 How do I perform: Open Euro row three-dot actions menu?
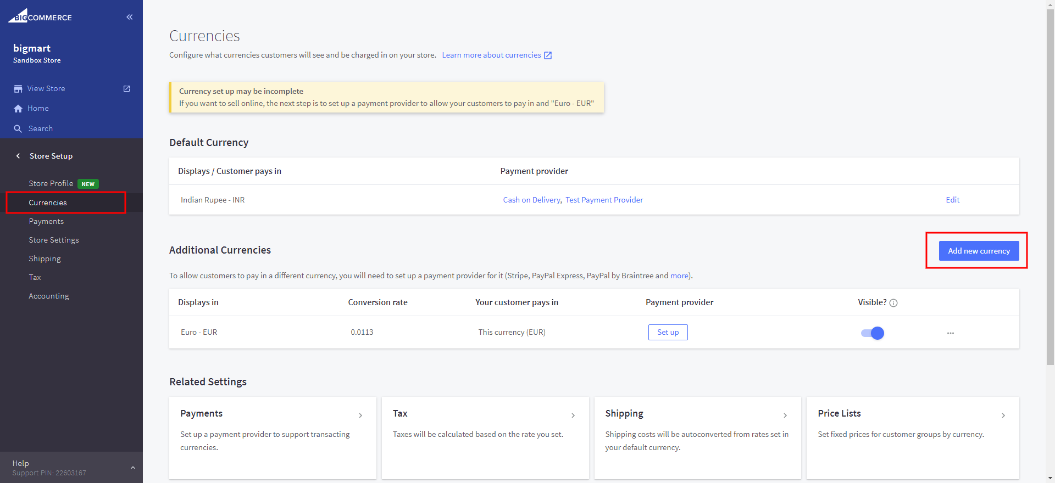950,333
